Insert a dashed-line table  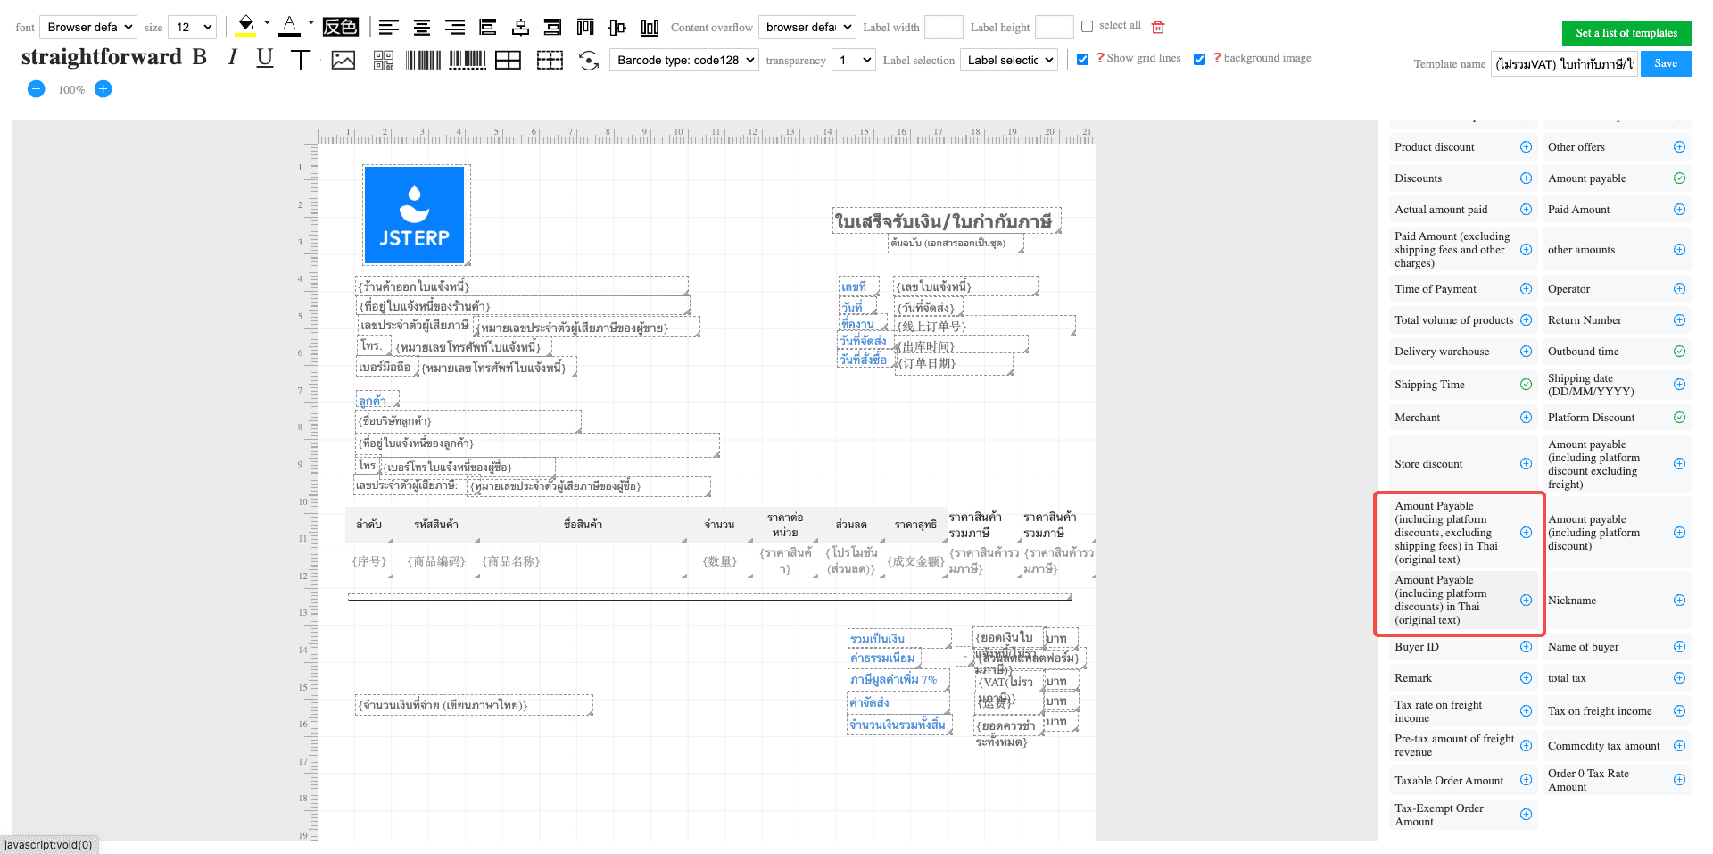550,60
